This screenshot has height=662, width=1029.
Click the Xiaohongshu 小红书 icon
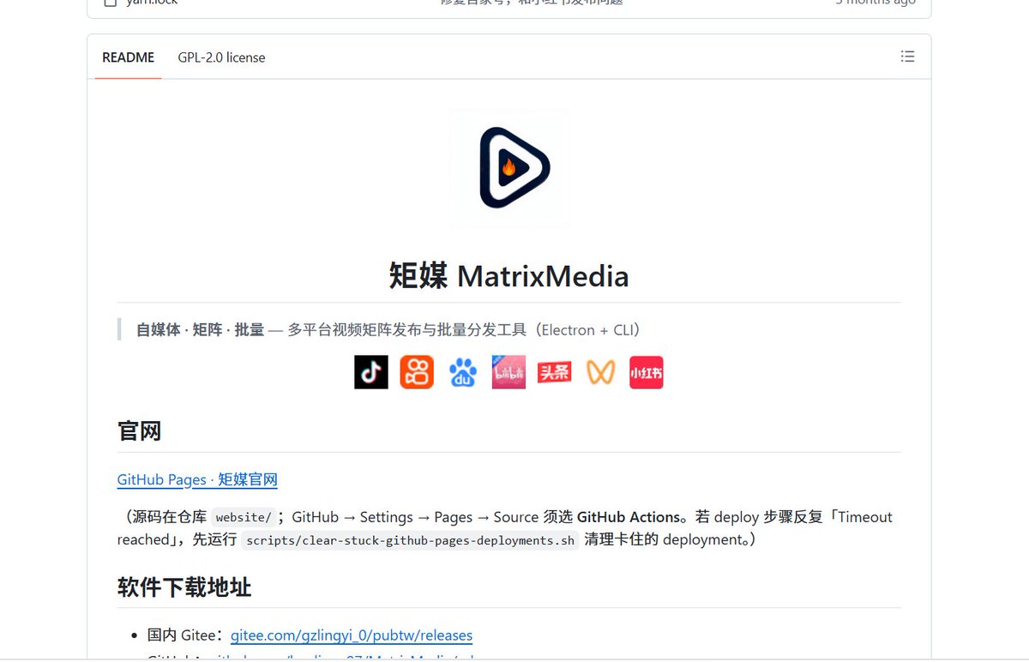647,372
